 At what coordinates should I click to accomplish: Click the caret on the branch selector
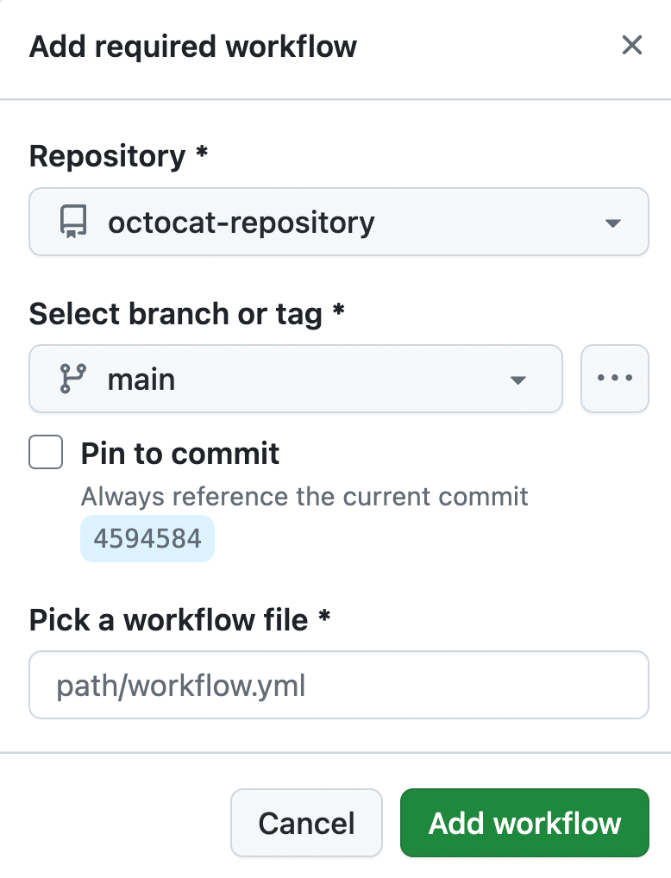[518, 379]
